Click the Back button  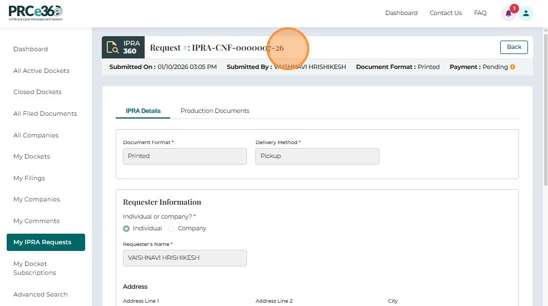click(514, 47)
